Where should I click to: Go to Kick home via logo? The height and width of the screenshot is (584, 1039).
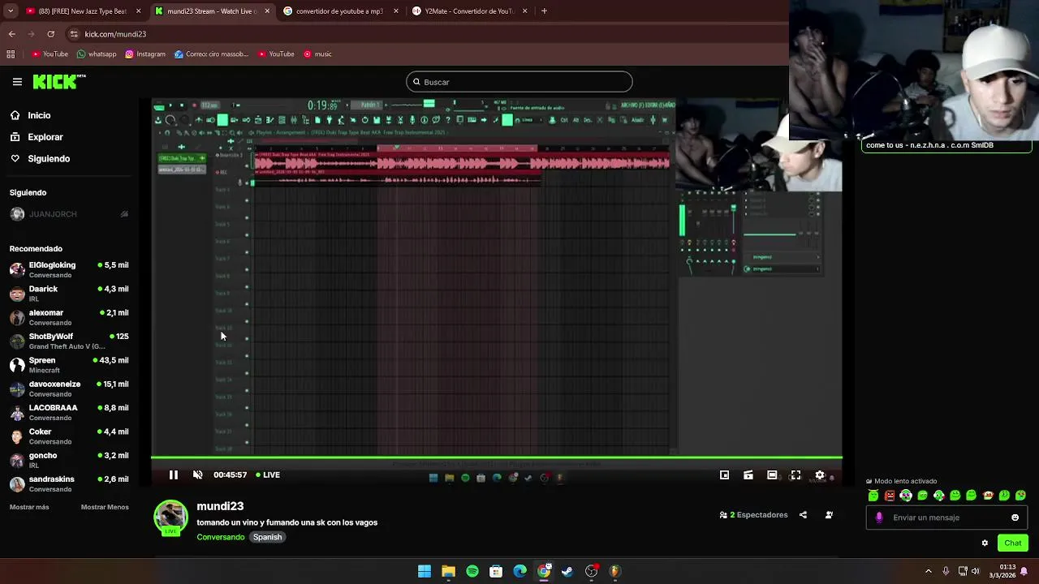(x=59, y=81)
